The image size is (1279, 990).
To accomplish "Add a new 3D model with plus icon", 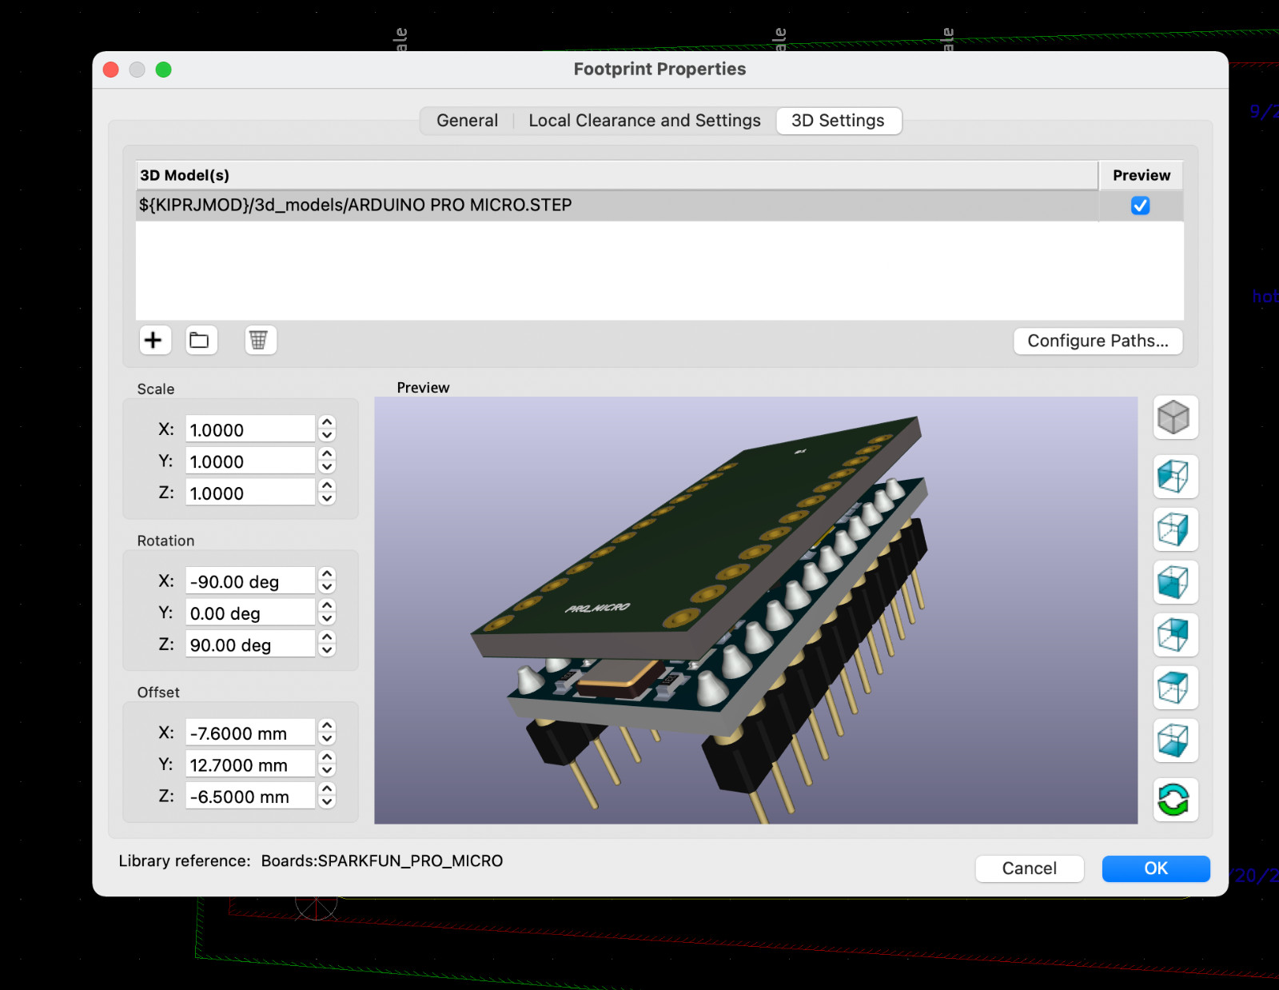I will [x=154, y=340].
